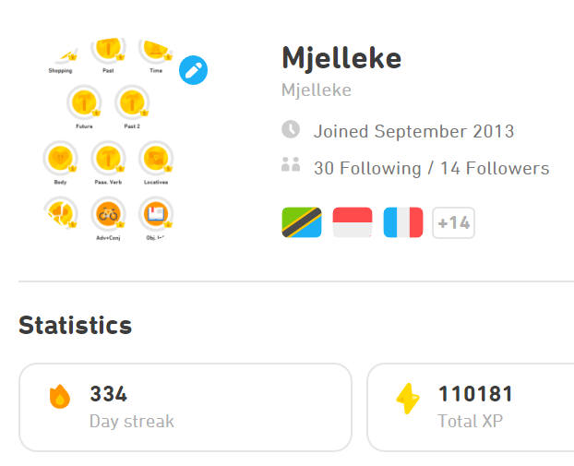Select the Indonesian red-white flag icon

tap(353, 222)
